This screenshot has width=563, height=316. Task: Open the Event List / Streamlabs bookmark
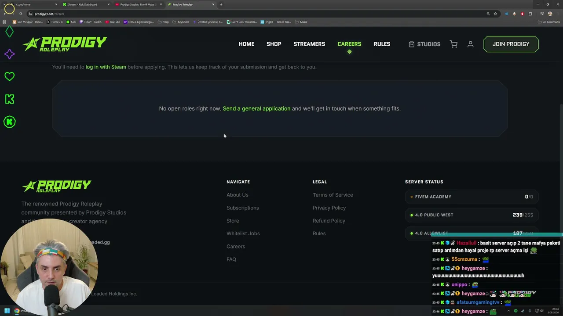(241, 22)
